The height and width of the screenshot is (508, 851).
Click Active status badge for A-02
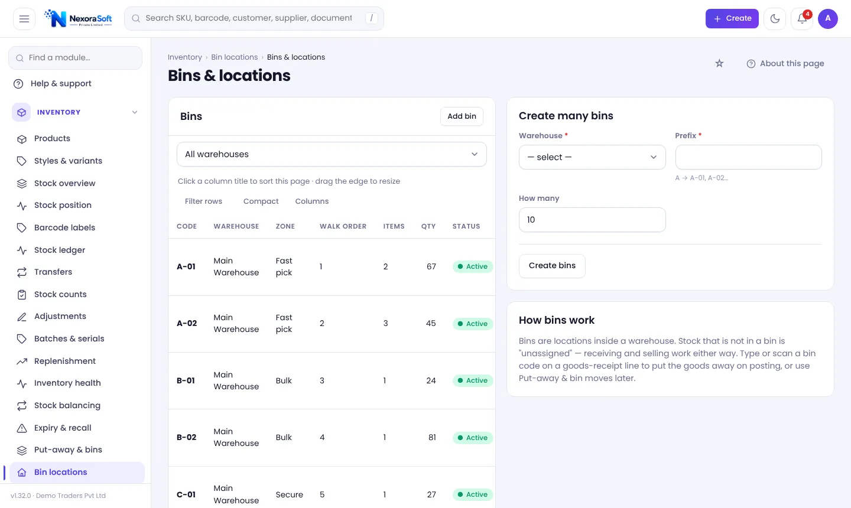(473, 324)
